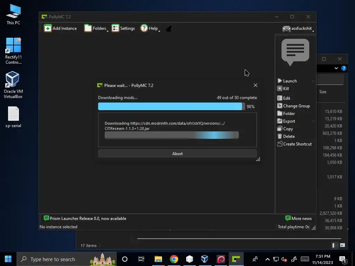Screen dimensions: 355x266
Task: Click the network tray icon
Action: pyautogui.click(x=276, y=259)
